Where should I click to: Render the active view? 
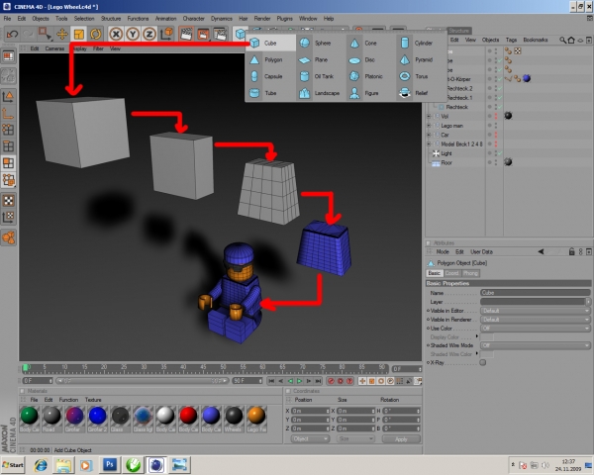(186, 35)
